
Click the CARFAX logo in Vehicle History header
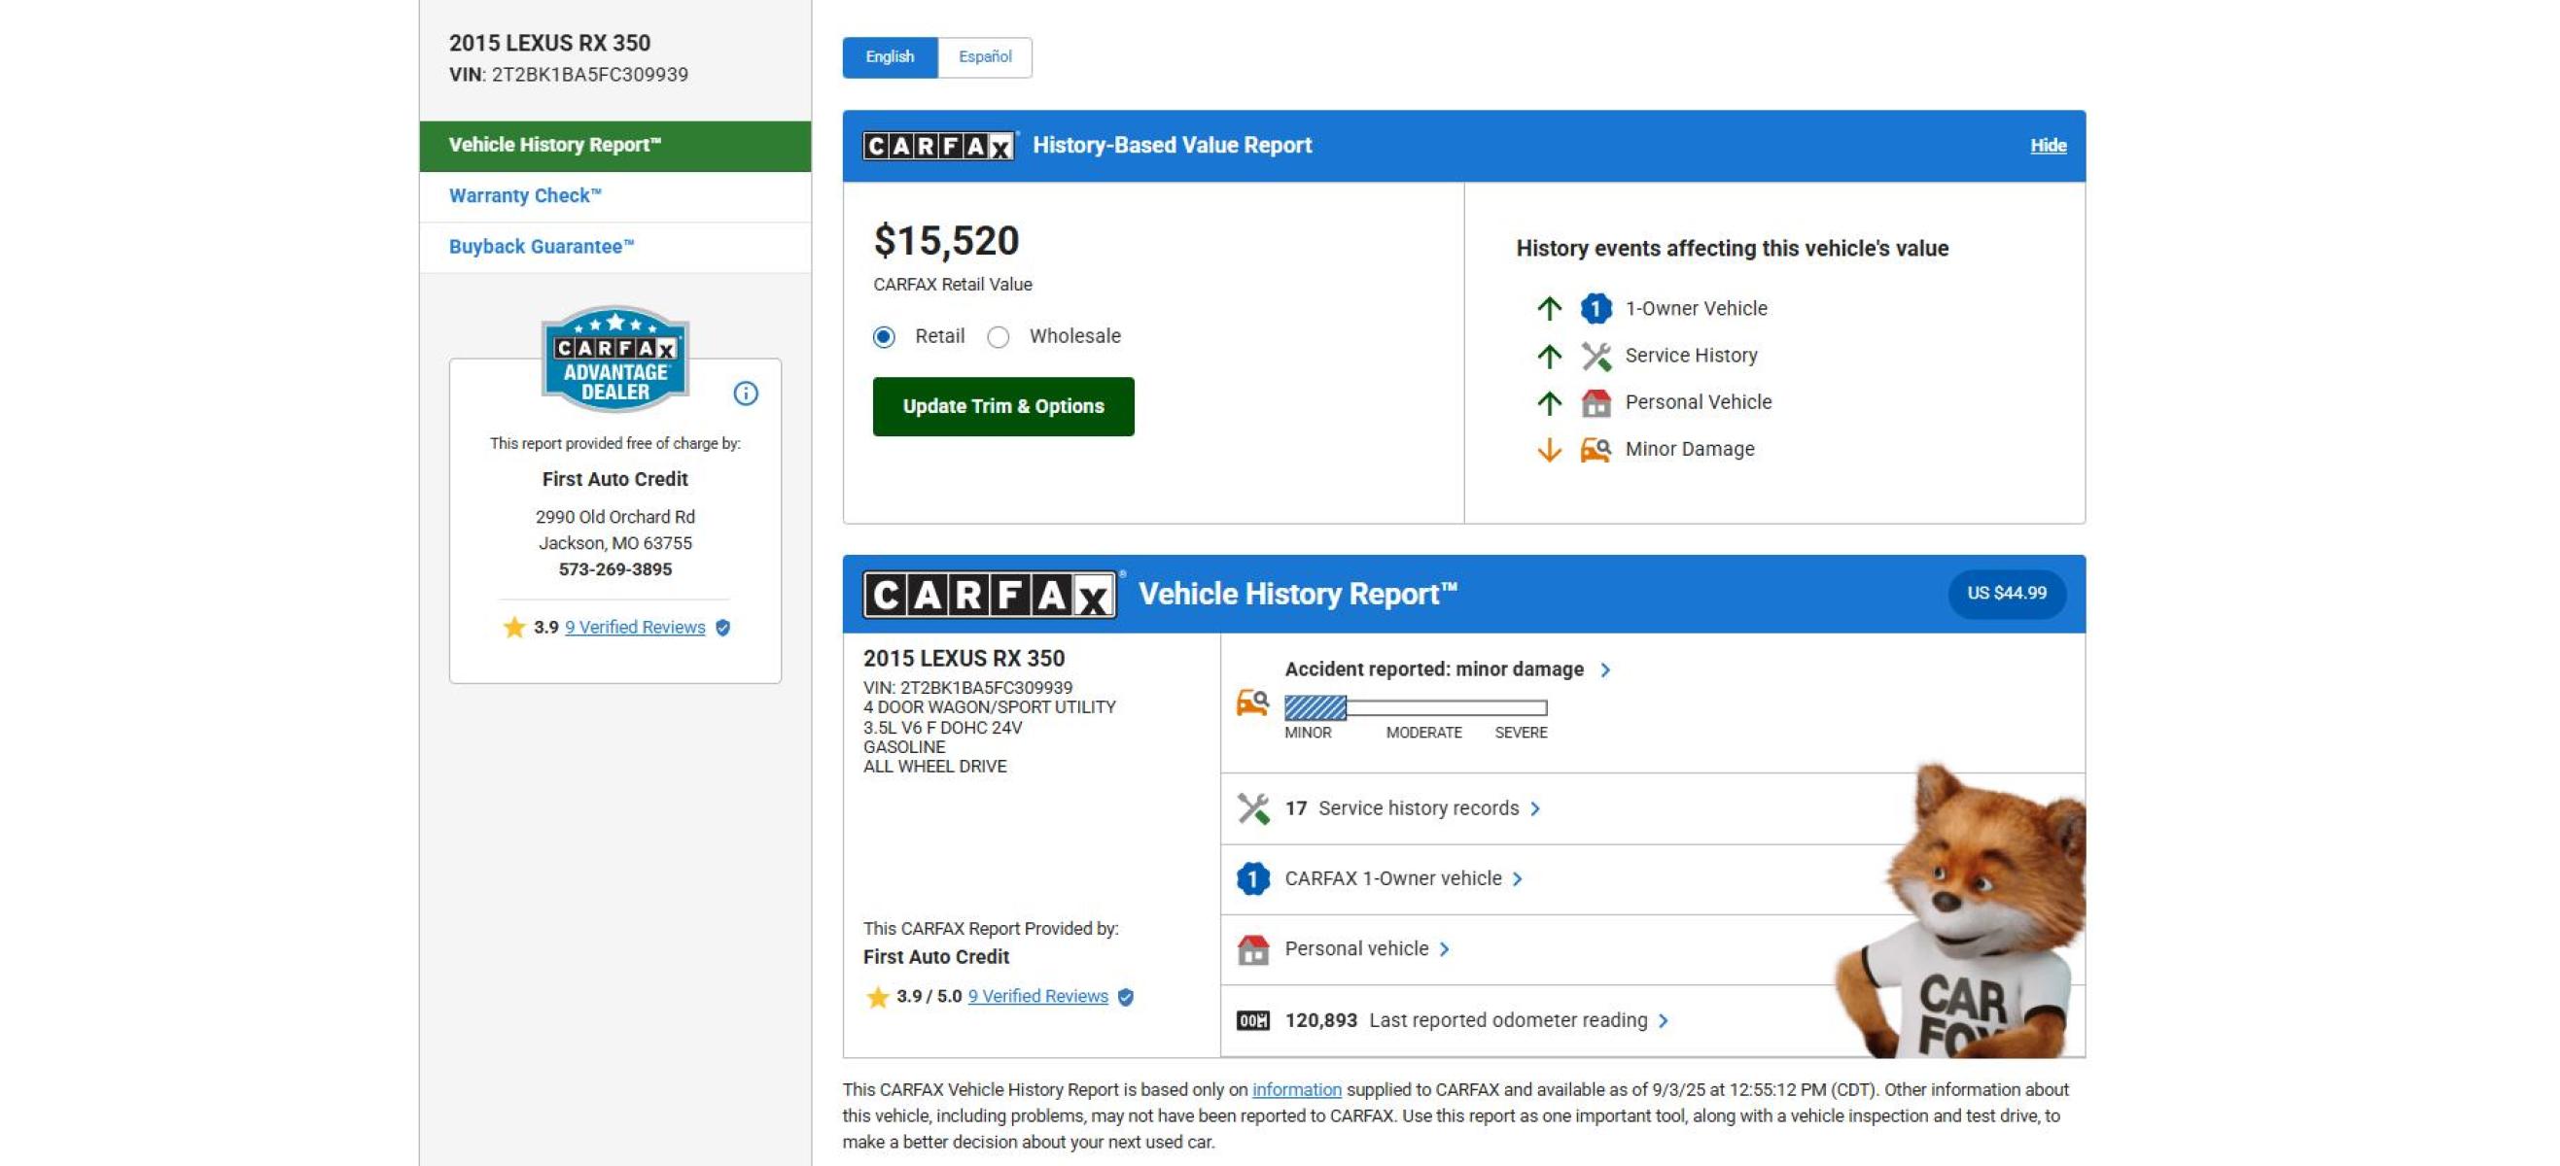(x=989, y=595)
